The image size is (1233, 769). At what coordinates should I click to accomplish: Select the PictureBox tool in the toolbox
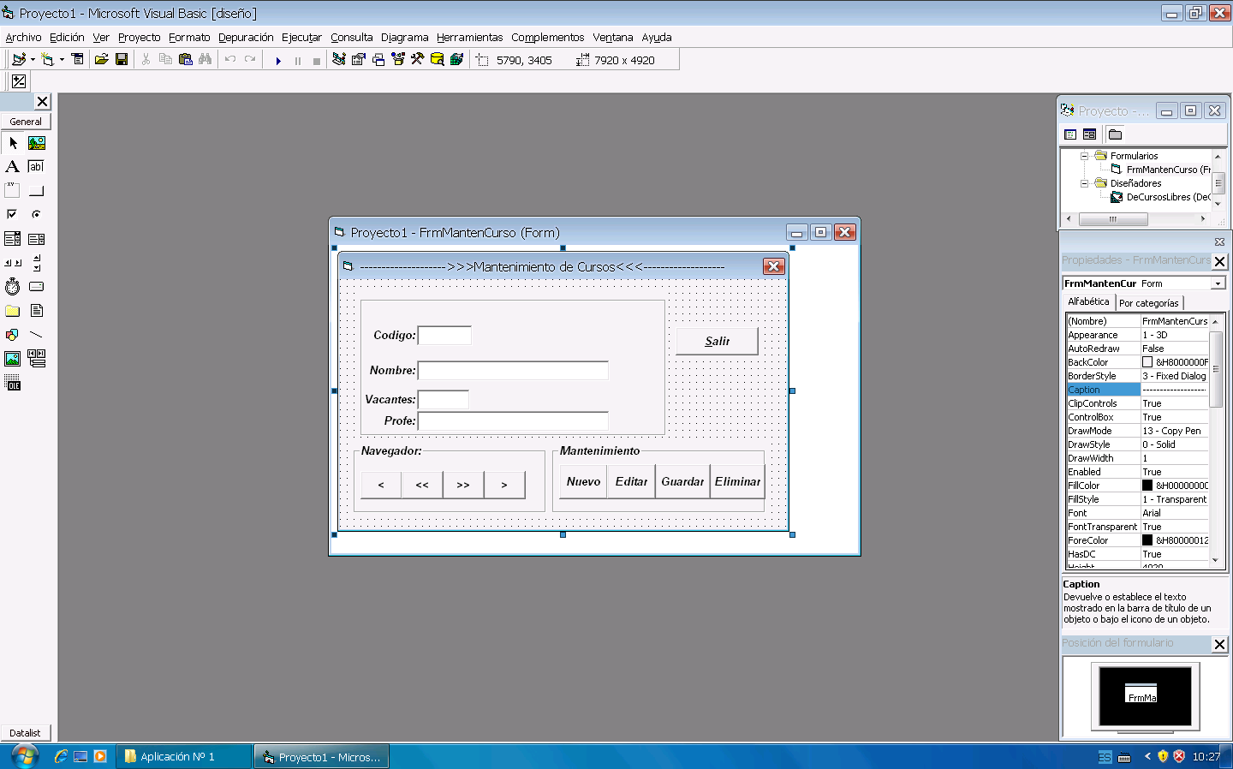pyautogui.click(x=36, y=143)
